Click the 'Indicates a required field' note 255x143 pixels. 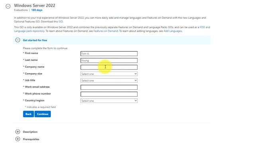[x=40, y=107]
